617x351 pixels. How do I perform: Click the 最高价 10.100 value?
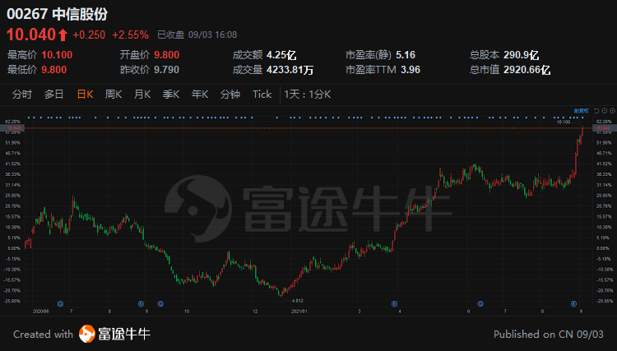click(x=57, y=54)
